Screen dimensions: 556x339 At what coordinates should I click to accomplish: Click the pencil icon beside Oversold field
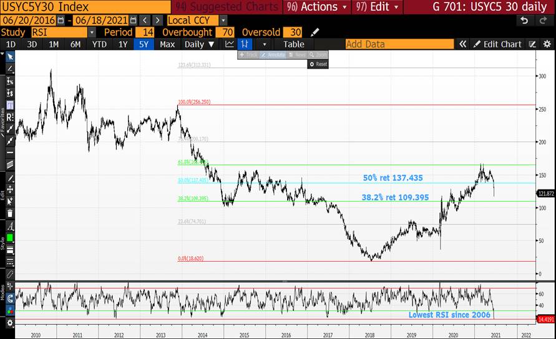[315, 32]
